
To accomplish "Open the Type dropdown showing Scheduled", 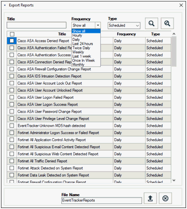I will pos(124,25).
